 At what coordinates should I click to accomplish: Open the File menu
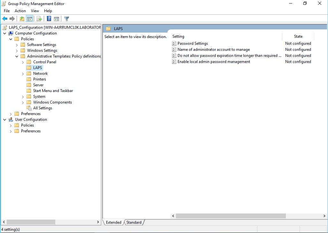pos(7,11)
